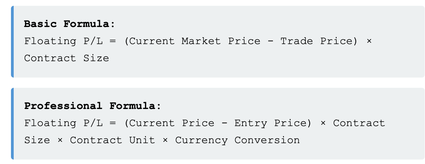Click "Floating P/L" in the Basic Formula block
The height and width of the screenshot is (164, 425).
(x=63, y=41)
